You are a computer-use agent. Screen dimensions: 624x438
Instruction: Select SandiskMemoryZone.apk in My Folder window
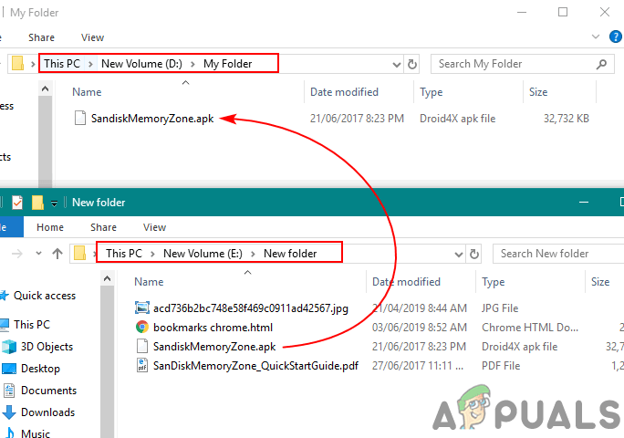[152, 119]
